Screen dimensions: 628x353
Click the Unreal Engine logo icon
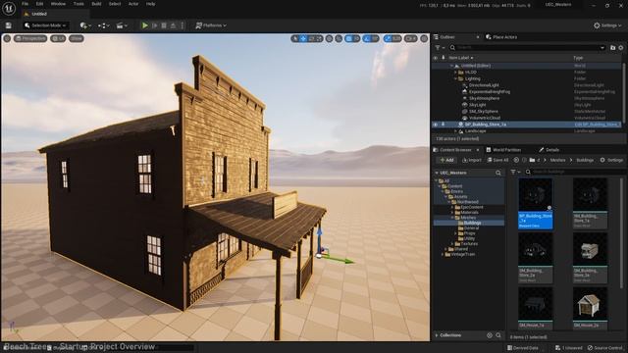(x=9, y=8)
